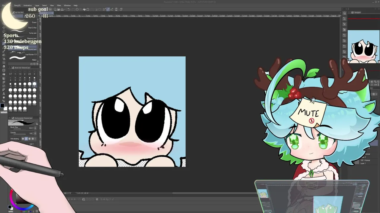Select brush size preset 2000

pyautogui.click(x=25, y=109)
